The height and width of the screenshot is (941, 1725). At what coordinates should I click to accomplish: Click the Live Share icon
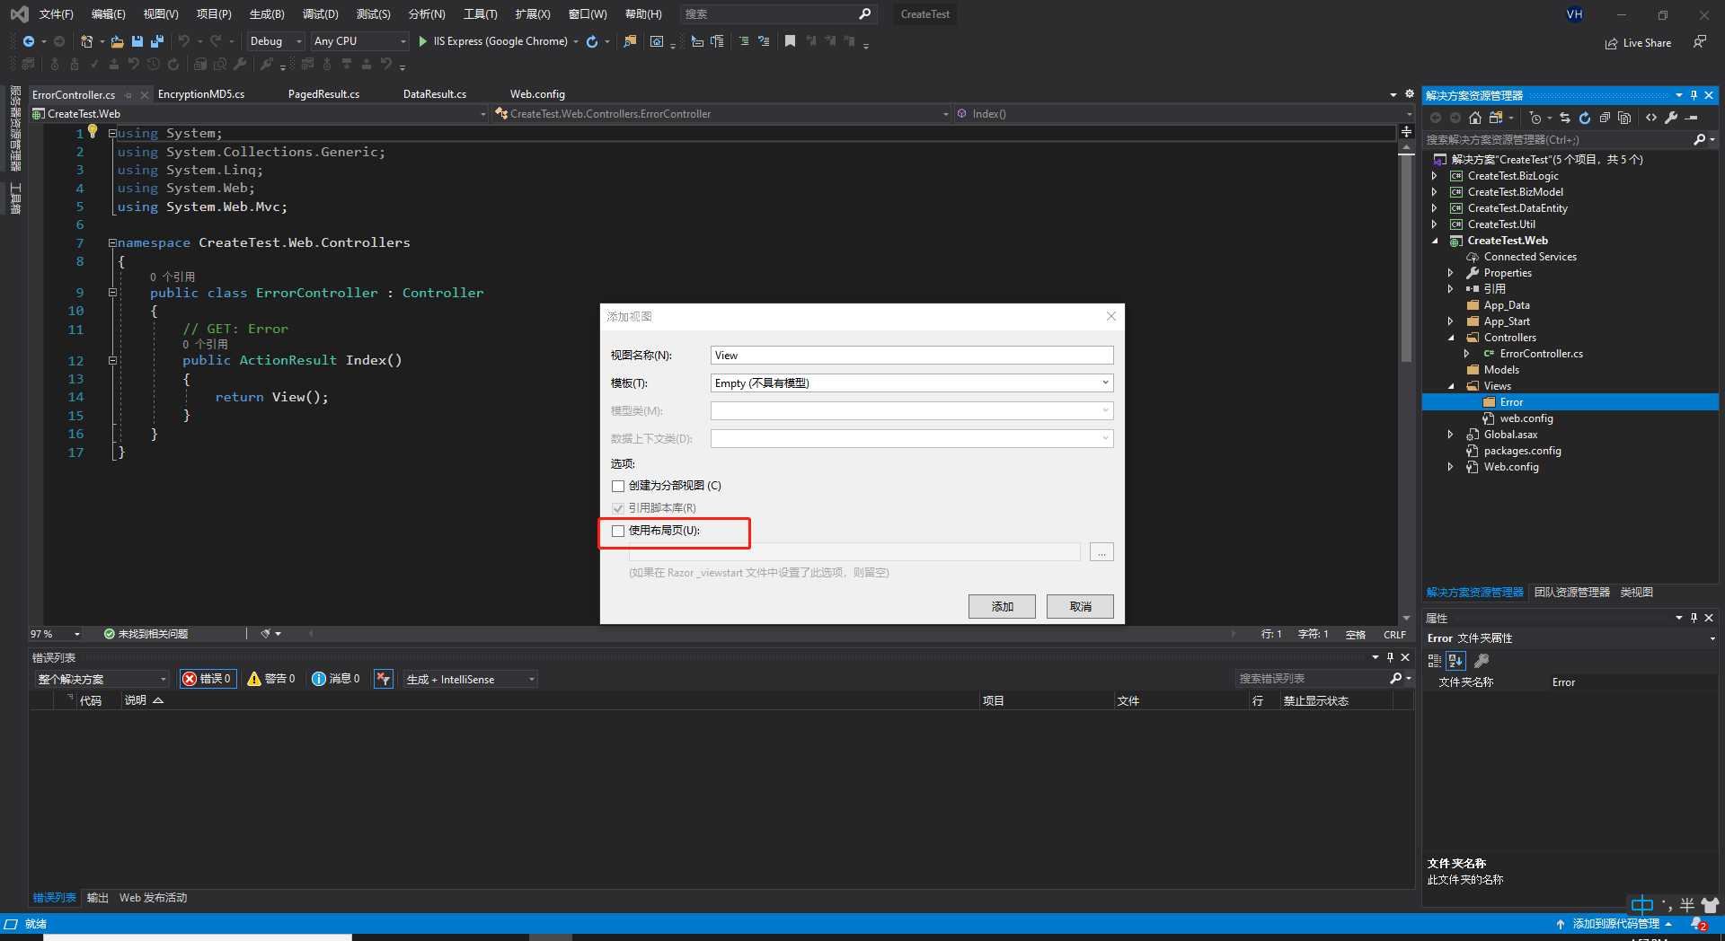pos(1612,43)
